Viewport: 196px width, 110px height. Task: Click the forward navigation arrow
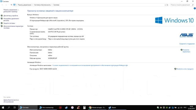(6, 5)
